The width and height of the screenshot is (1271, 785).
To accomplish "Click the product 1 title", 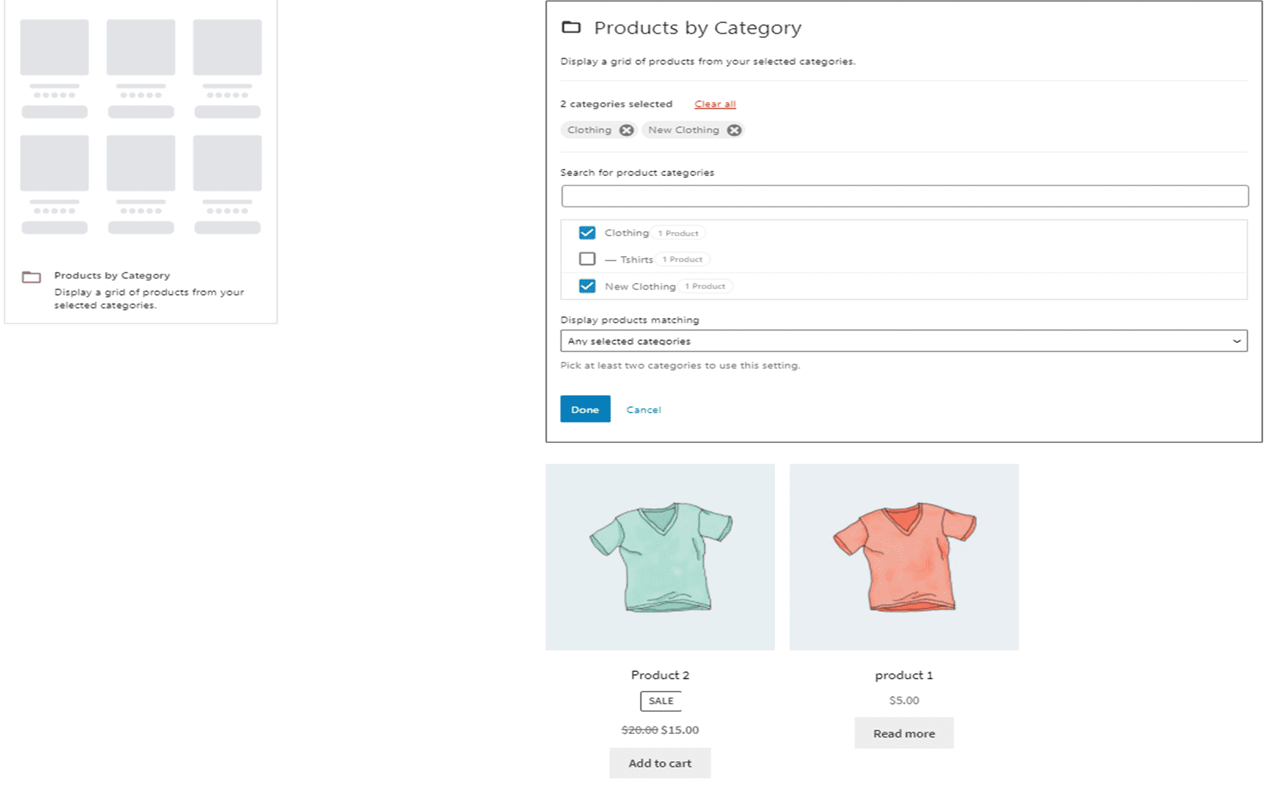I will (903, 675).
